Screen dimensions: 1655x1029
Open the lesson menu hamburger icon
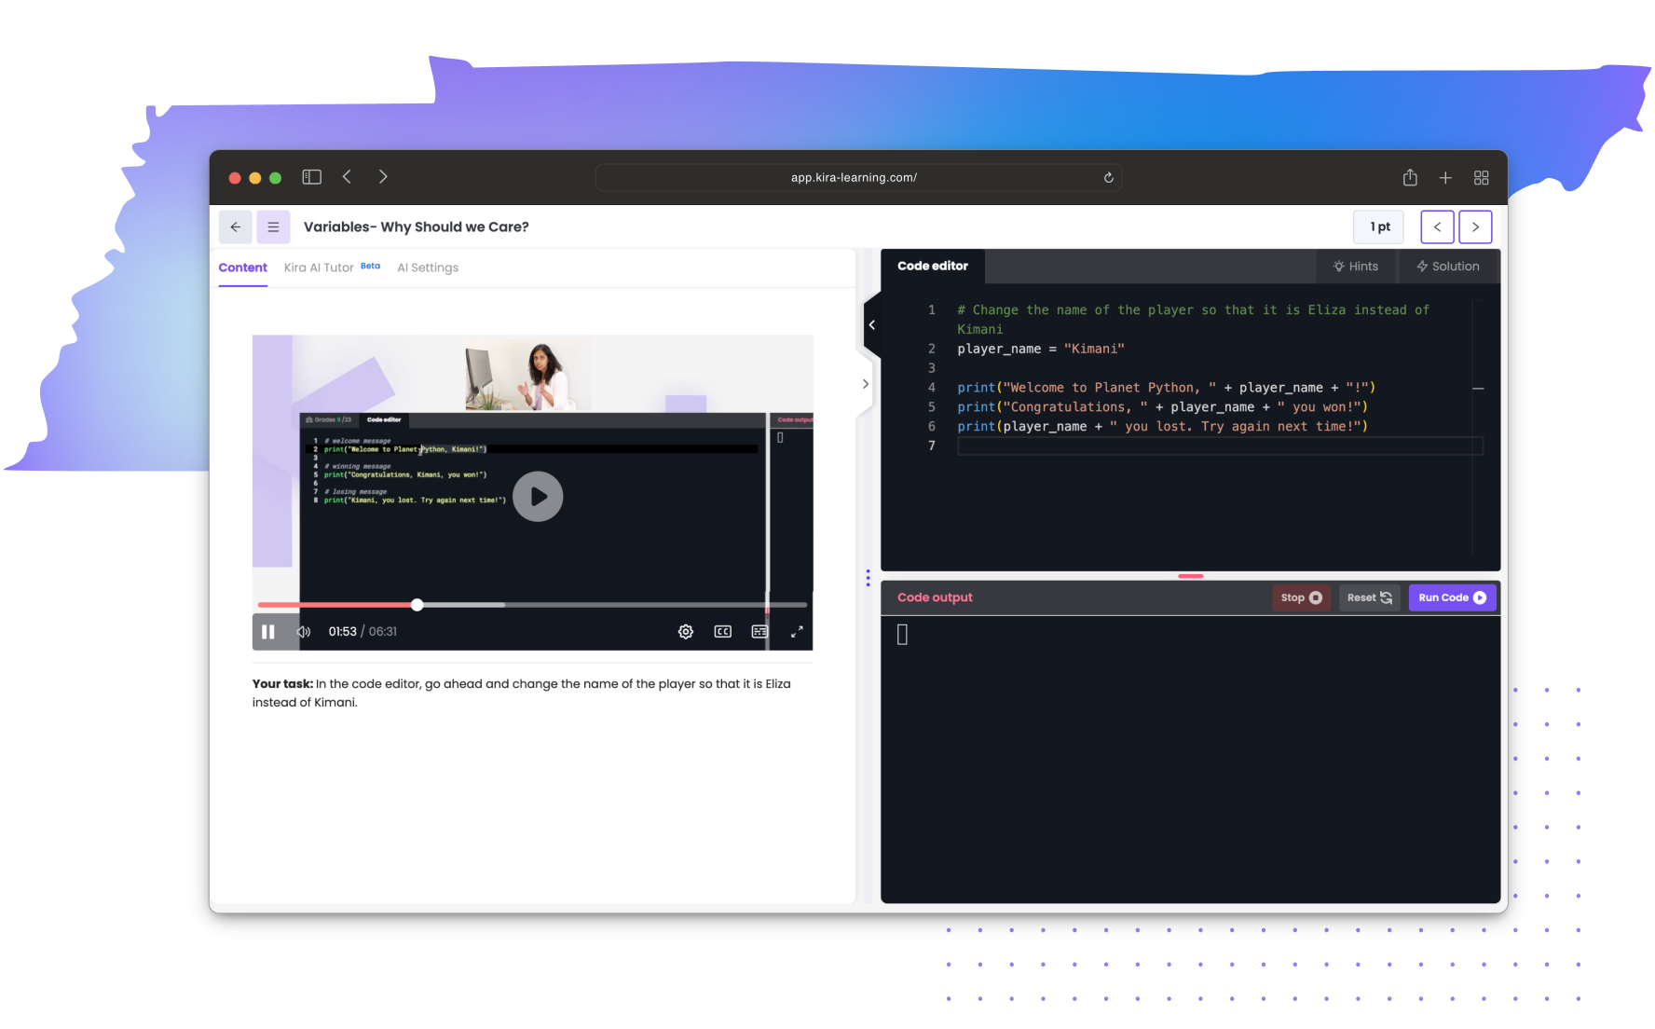(x=273, y=226)
